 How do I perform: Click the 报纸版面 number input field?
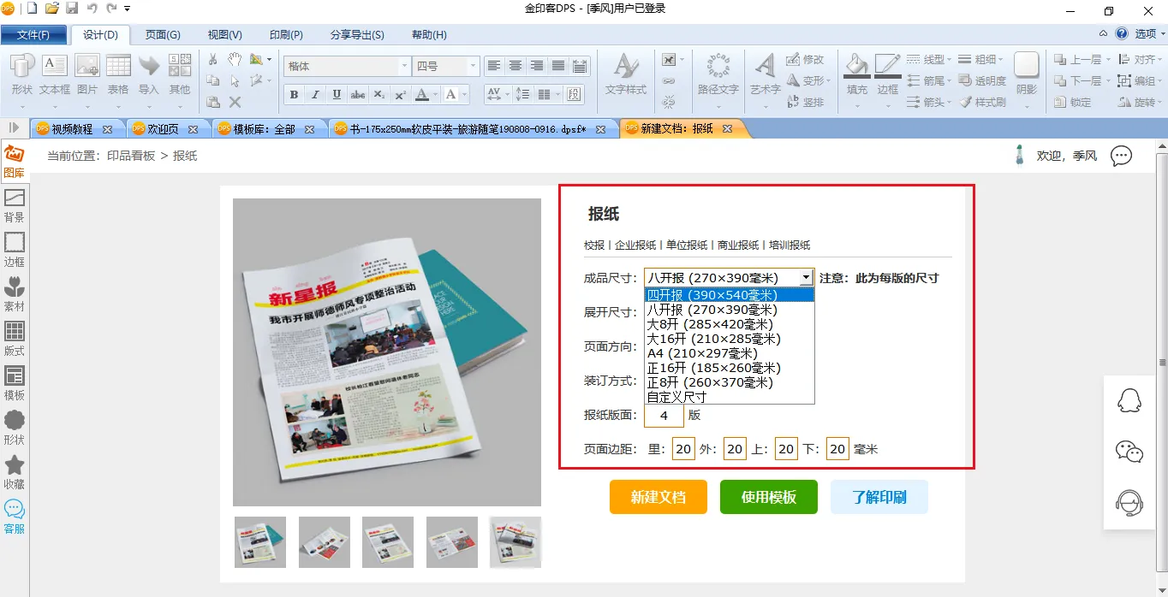click(664, 416)
